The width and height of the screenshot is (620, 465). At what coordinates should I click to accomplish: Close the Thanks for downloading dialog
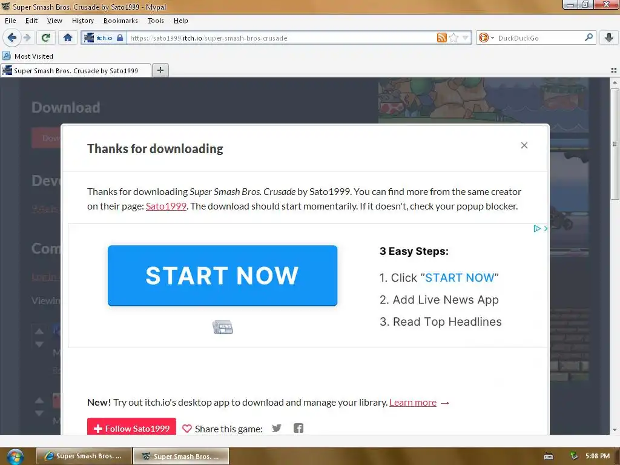(524, 145)
